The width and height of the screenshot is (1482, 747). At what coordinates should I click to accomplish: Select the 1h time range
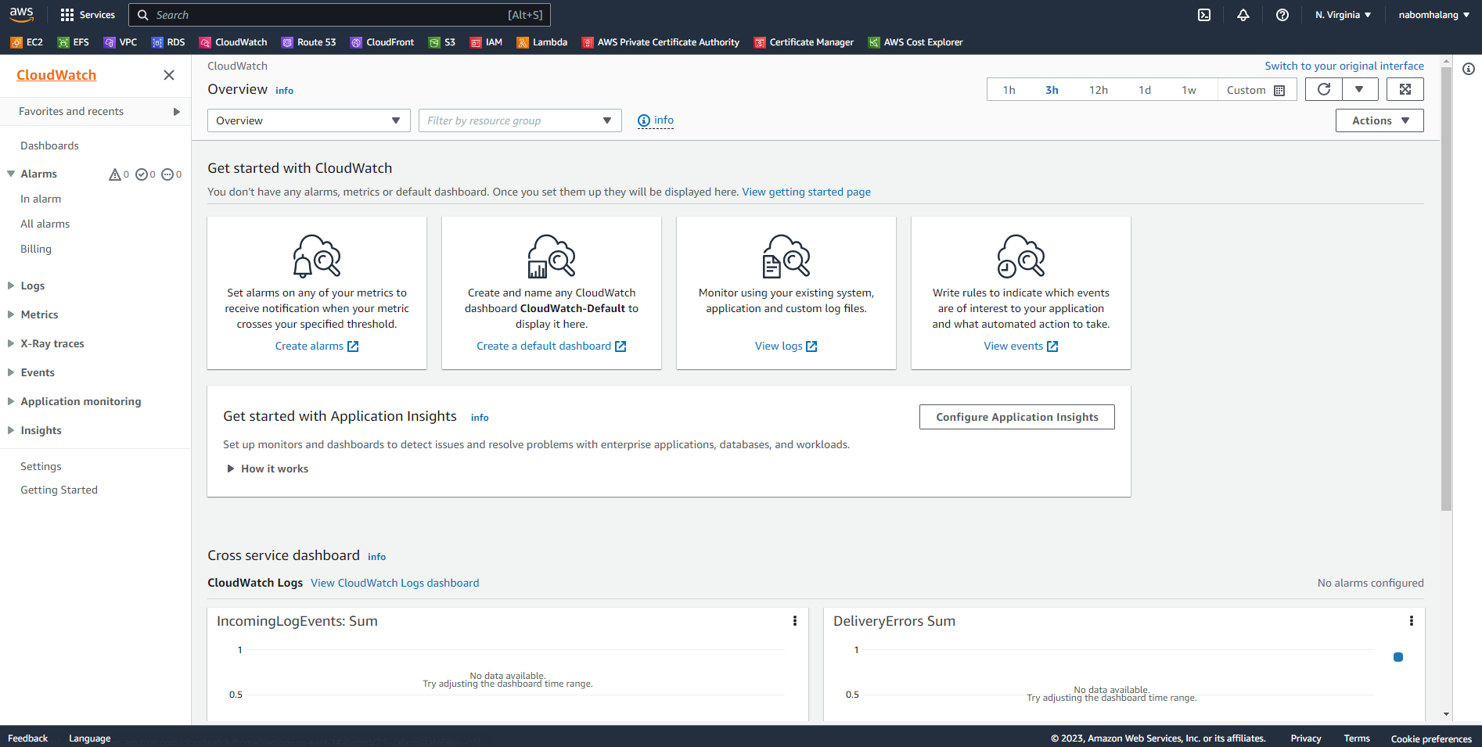pos(1009,90)
